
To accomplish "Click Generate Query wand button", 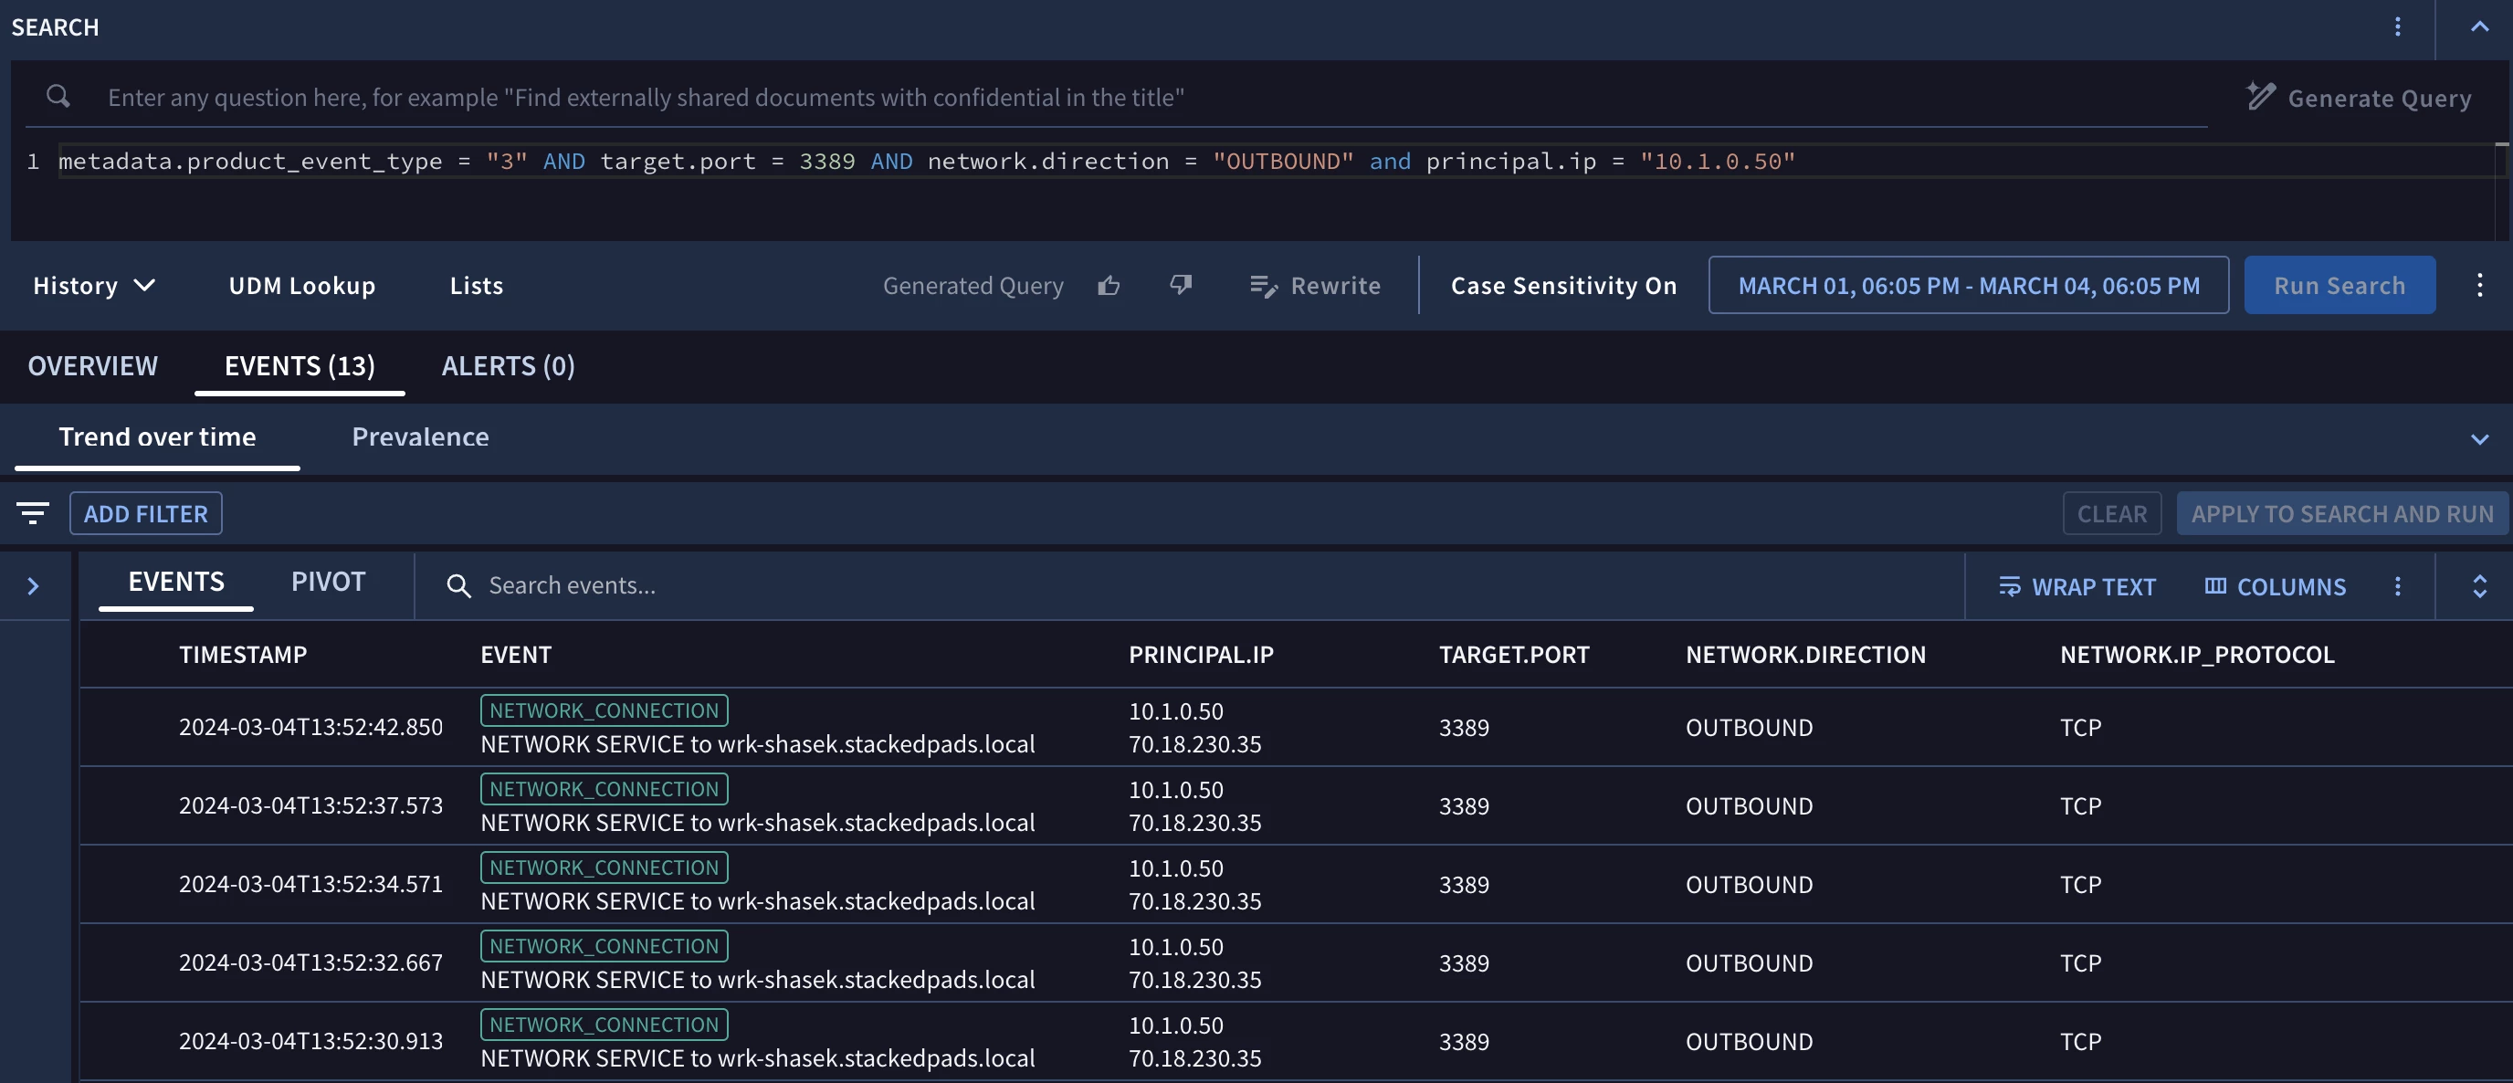I will [x=2359, y=98].
